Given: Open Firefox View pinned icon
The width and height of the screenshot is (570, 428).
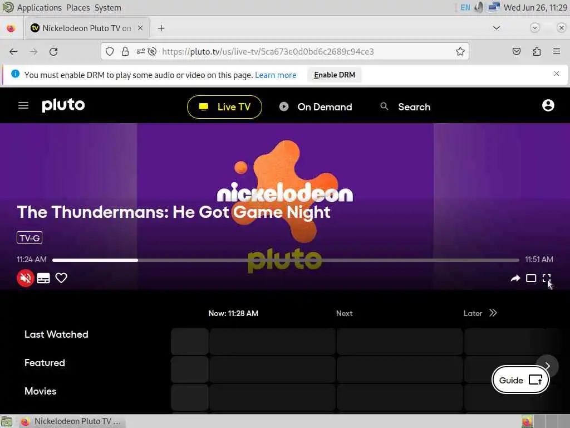Looking at the screenshot, I should 11,28.
